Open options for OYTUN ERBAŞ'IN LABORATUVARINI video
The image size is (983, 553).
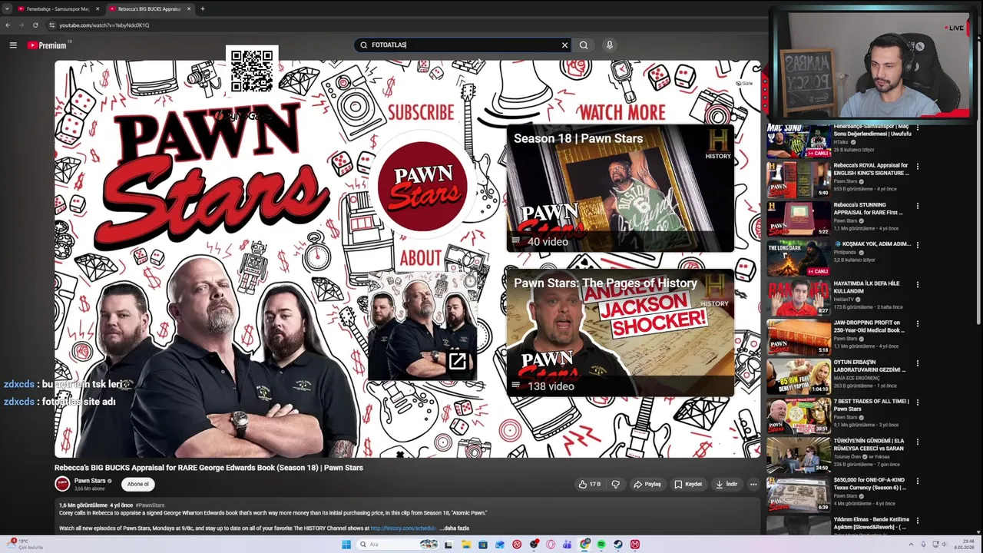pyautogui.click(x=917, y=363)
